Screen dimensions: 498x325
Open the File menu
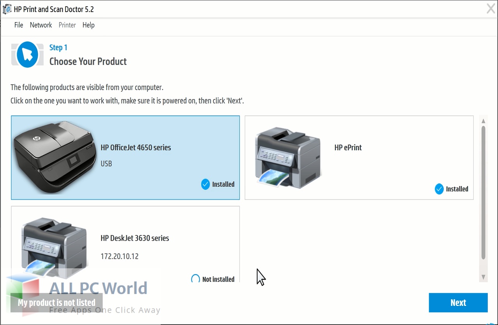click(x=19, y=25)
